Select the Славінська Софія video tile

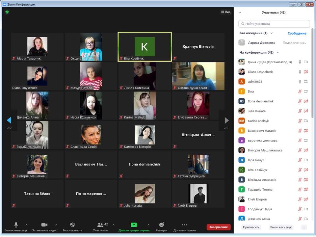pyautogui.click(x=91, y=135)
